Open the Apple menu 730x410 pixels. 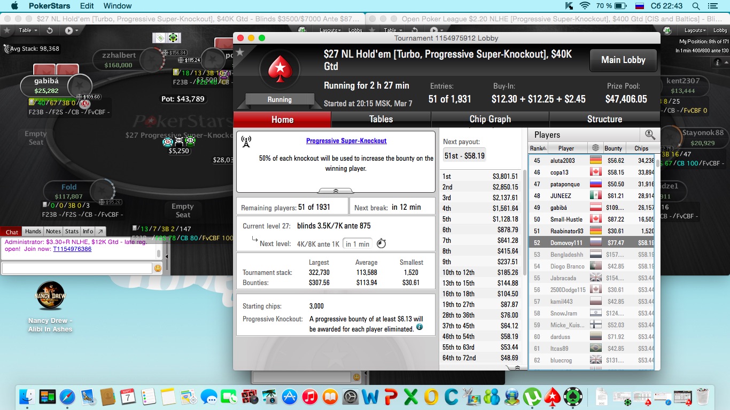pyautogui.click(x=14, y=6)
